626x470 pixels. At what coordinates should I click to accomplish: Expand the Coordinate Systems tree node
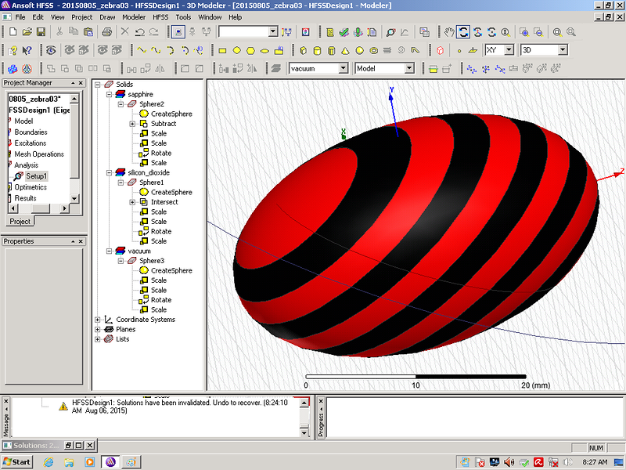click(98, 320)
